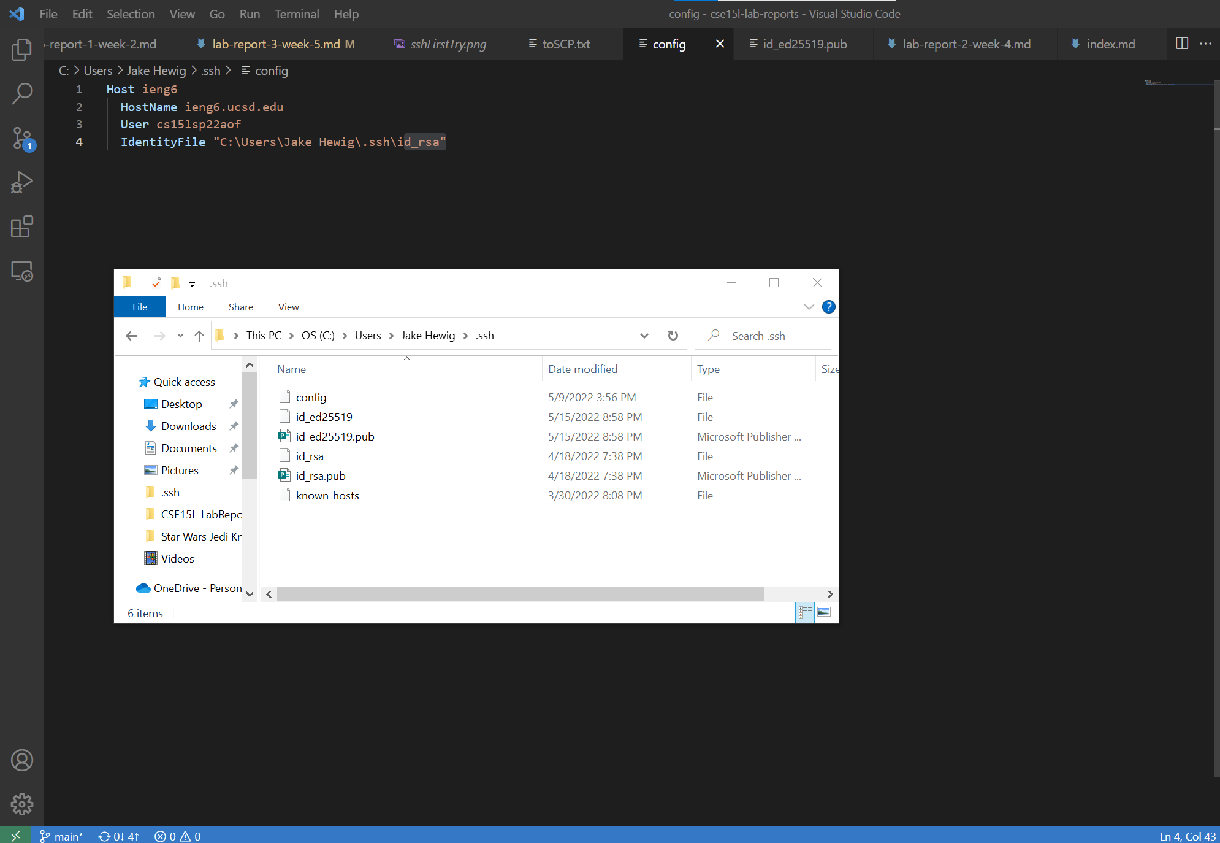This screenshot has height=843, width=1220.
Task: Open the Manage gear icon
Action: (22, 804)
